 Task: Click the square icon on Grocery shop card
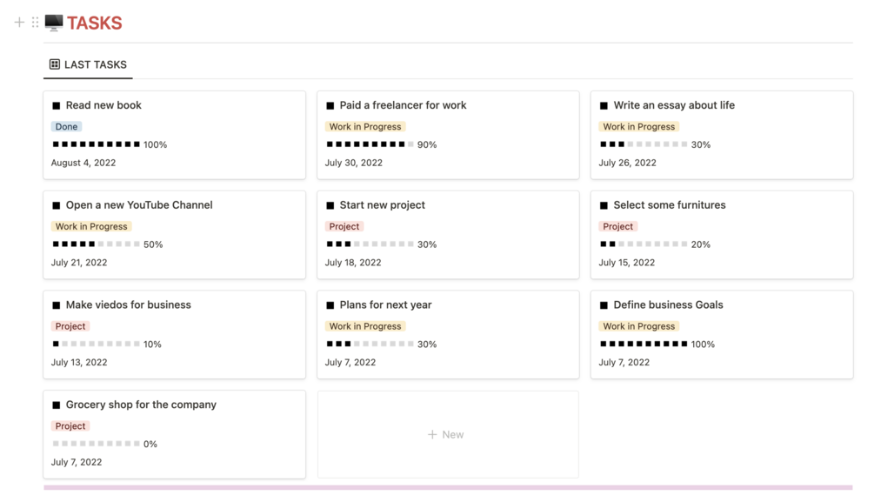(57, 405)
